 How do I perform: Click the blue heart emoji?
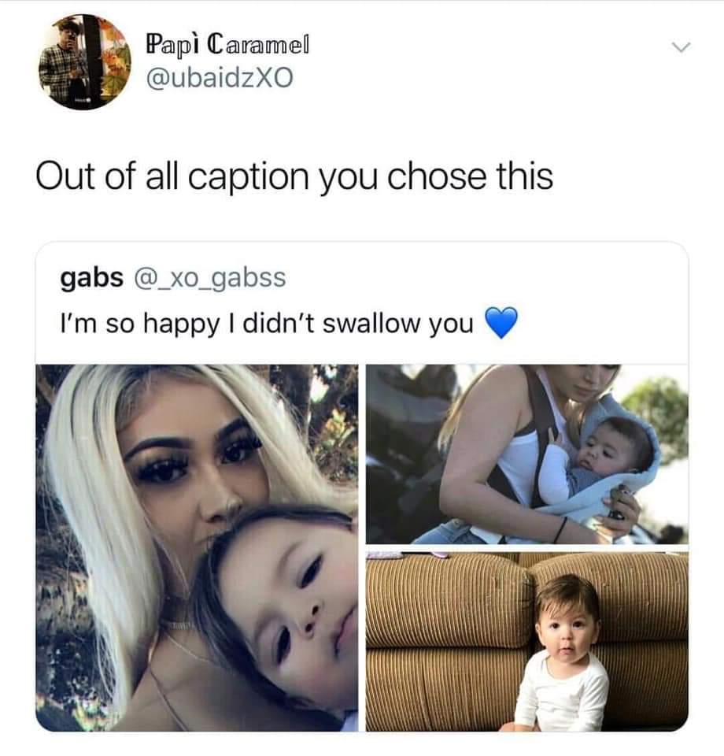tap(501, 322)
